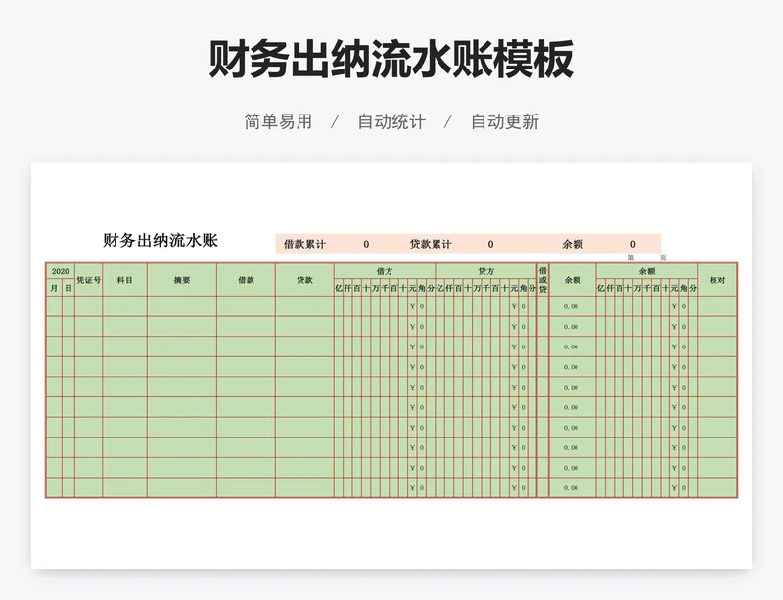Select the 万 digit header under 贷方
The image size is (783, 600).
[477, 288]
